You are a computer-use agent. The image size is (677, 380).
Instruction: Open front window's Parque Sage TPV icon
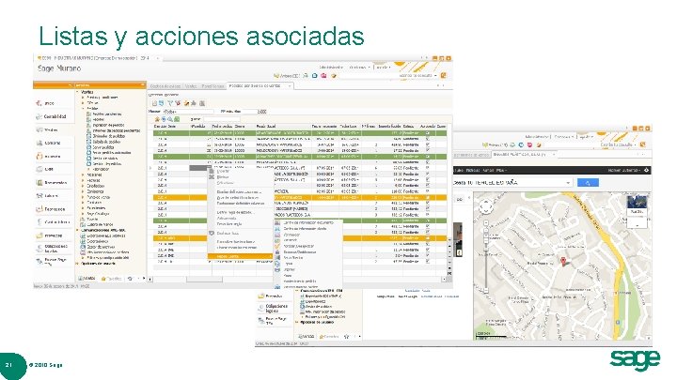tap(39, 261)
